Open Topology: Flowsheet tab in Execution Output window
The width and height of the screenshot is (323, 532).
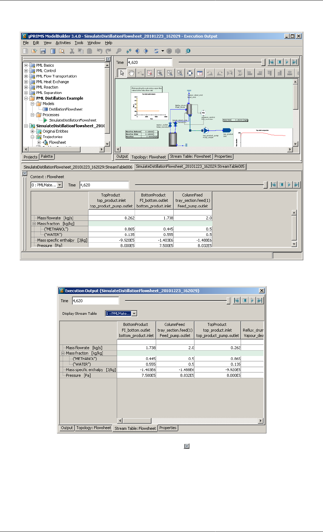pos(93,428)
